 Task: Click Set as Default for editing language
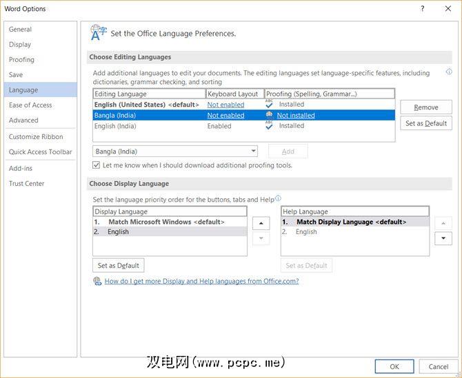[x=425, y=123]
